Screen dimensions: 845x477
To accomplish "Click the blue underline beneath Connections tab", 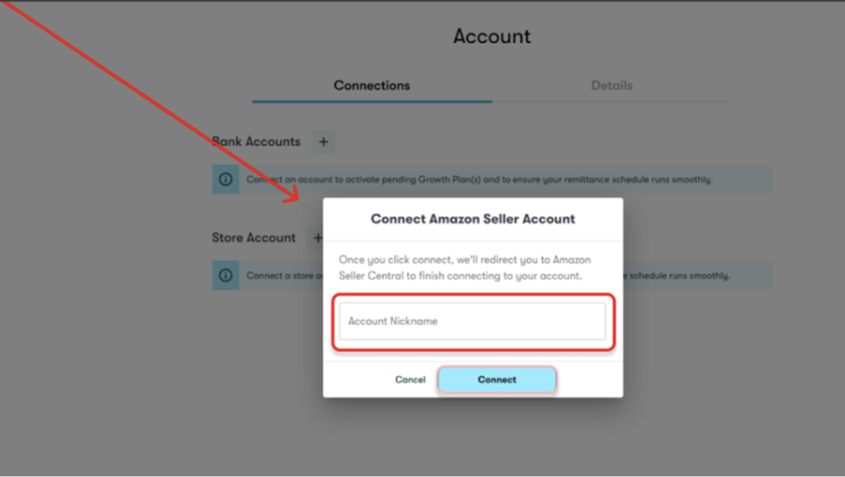I will (x=372, y=101).
